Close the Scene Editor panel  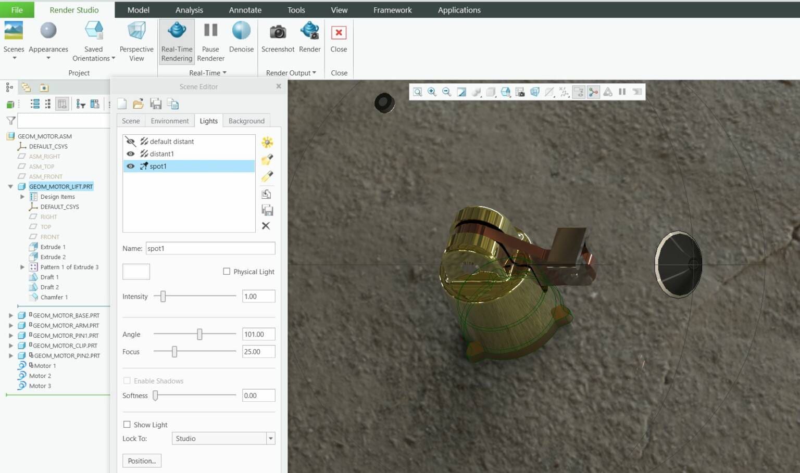point(279,86)
